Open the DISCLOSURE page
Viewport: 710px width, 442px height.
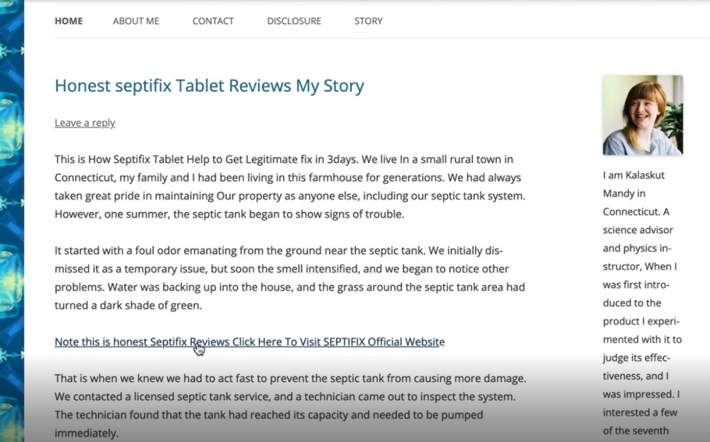pyautogui.click(x=294, y=21)
